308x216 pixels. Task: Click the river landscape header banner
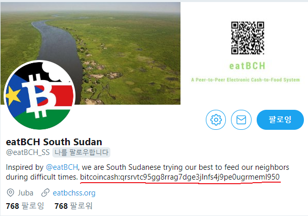point(90,53)
